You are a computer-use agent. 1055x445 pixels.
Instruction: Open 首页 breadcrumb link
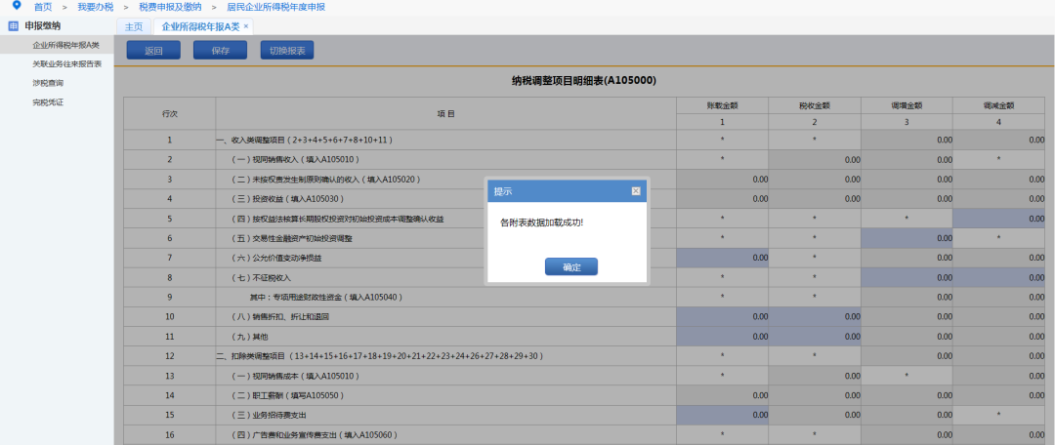pyautogui.click(x=43, y=7)
